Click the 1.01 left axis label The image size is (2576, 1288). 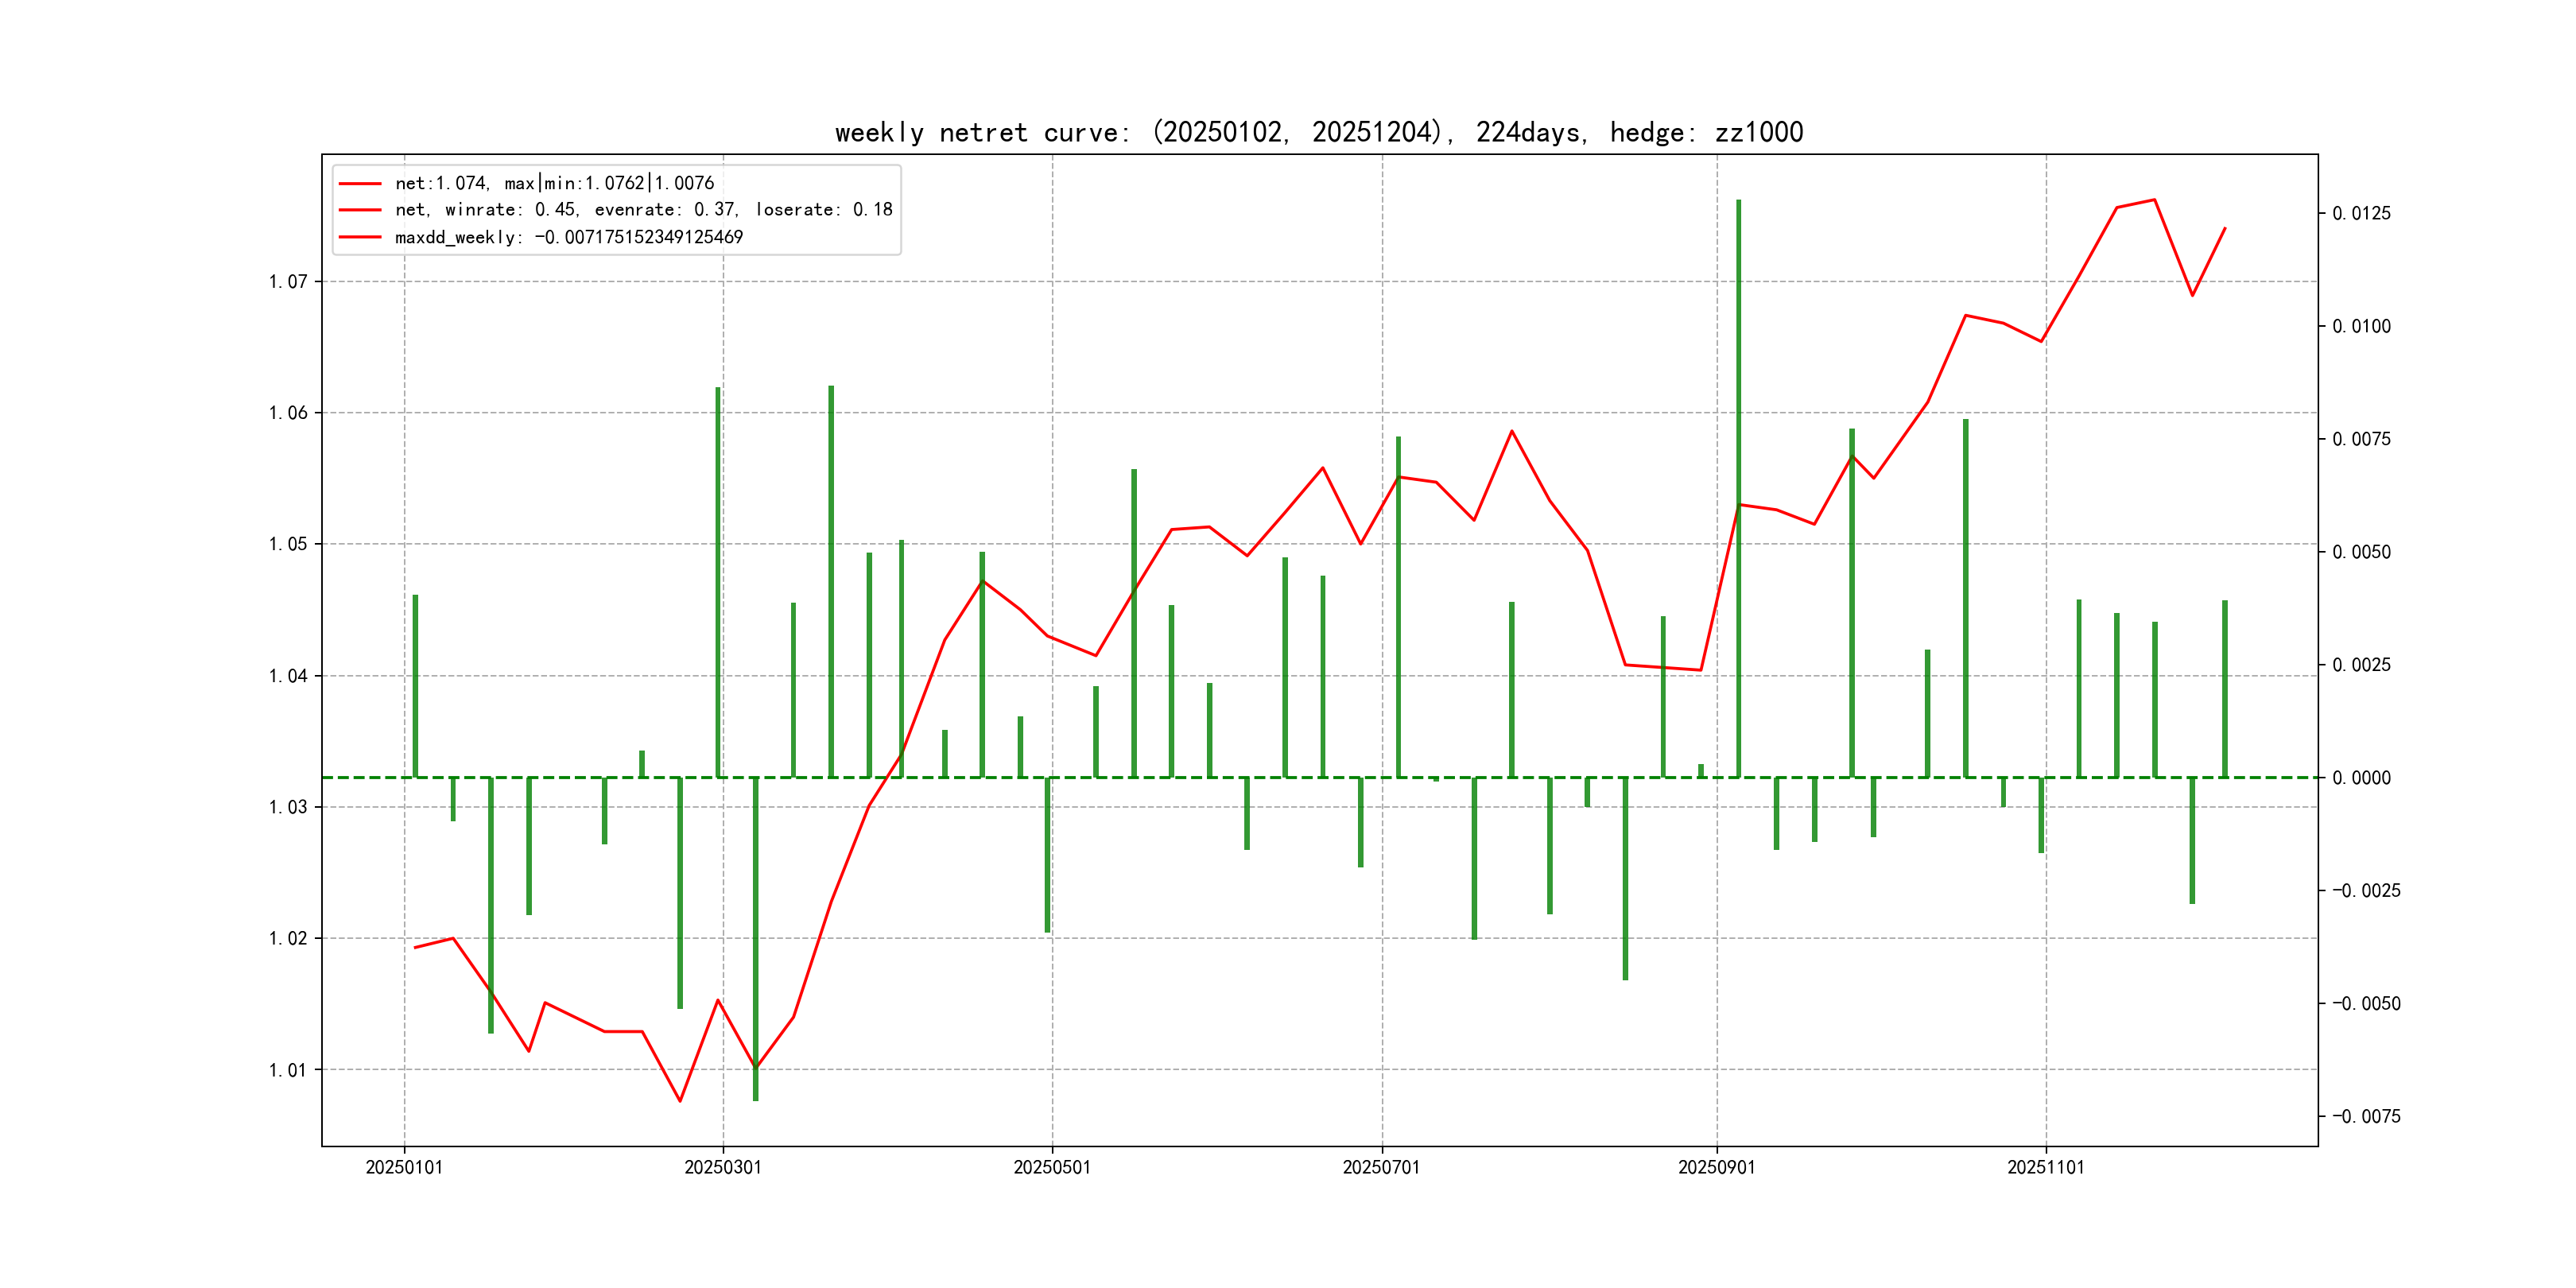(288, 1070)
